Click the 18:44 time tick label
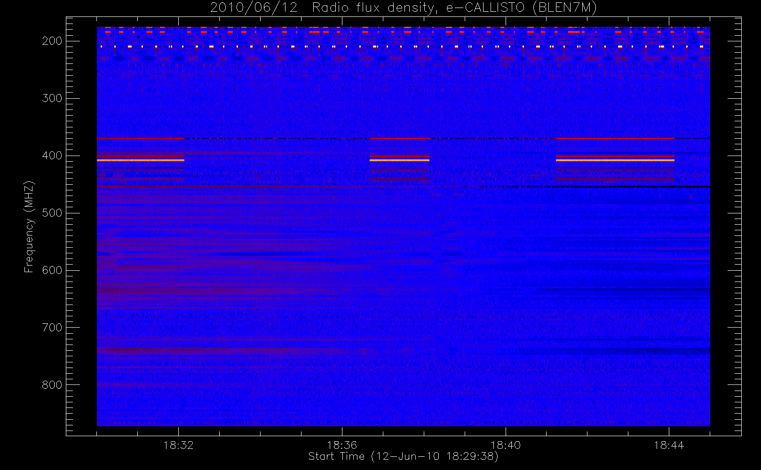Image resolution: width=761 pixels, height=470 pixels. (x=669, y=445)
